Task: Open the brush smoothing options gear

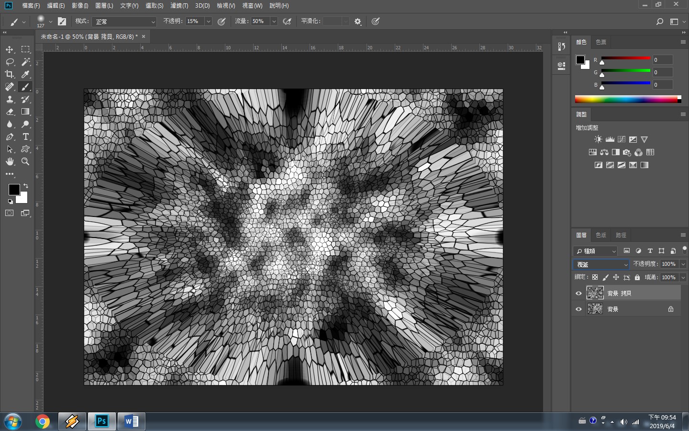Action: [x=357, y=22]
